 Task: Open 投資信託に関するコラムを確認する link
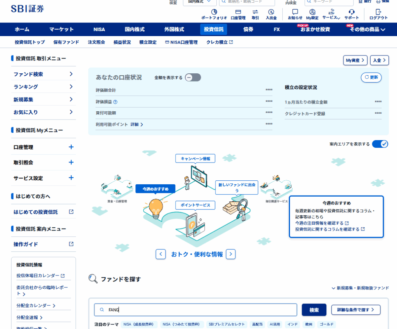(x=330, y=229)
